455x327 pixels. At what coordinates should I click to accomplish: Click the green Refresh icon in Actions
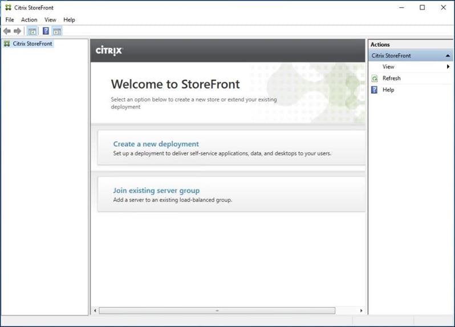(x=375, y=78)
